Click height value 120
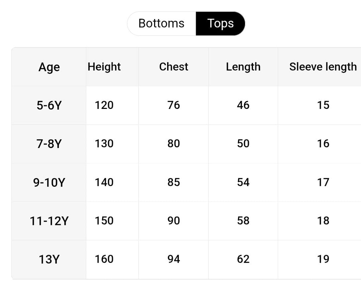 point(104,105)
